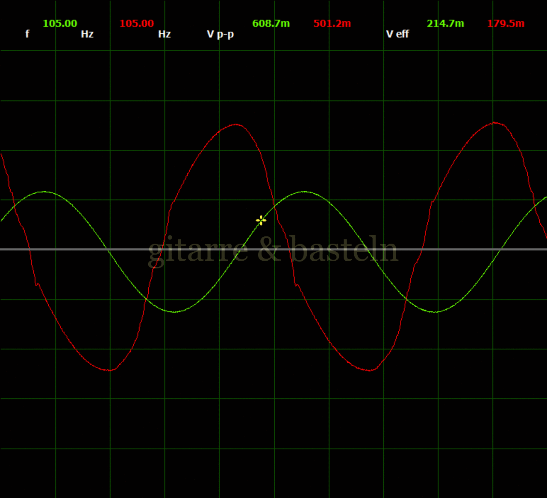Viewport: 547px width, 498px height.
Task: Click the green V p-p value 608.7m
Action: [x=271, y=23]
